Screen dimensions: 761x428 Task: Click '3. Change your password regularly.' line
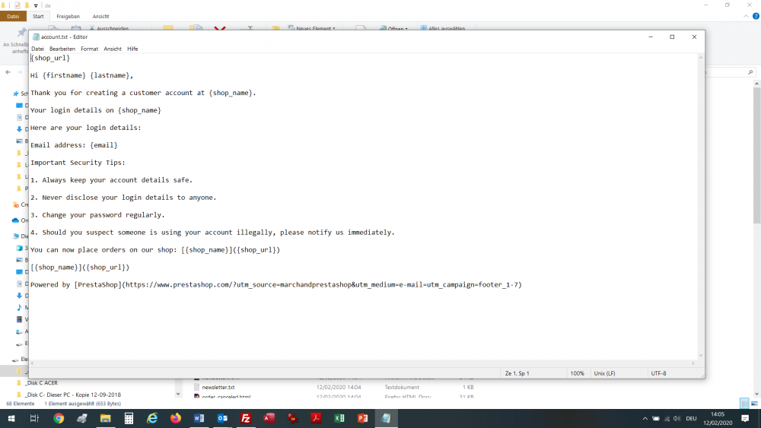tap(97, 215)
